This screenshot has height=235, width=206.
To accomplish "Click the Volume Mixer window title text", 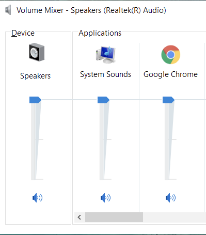I will click(91, 10).
